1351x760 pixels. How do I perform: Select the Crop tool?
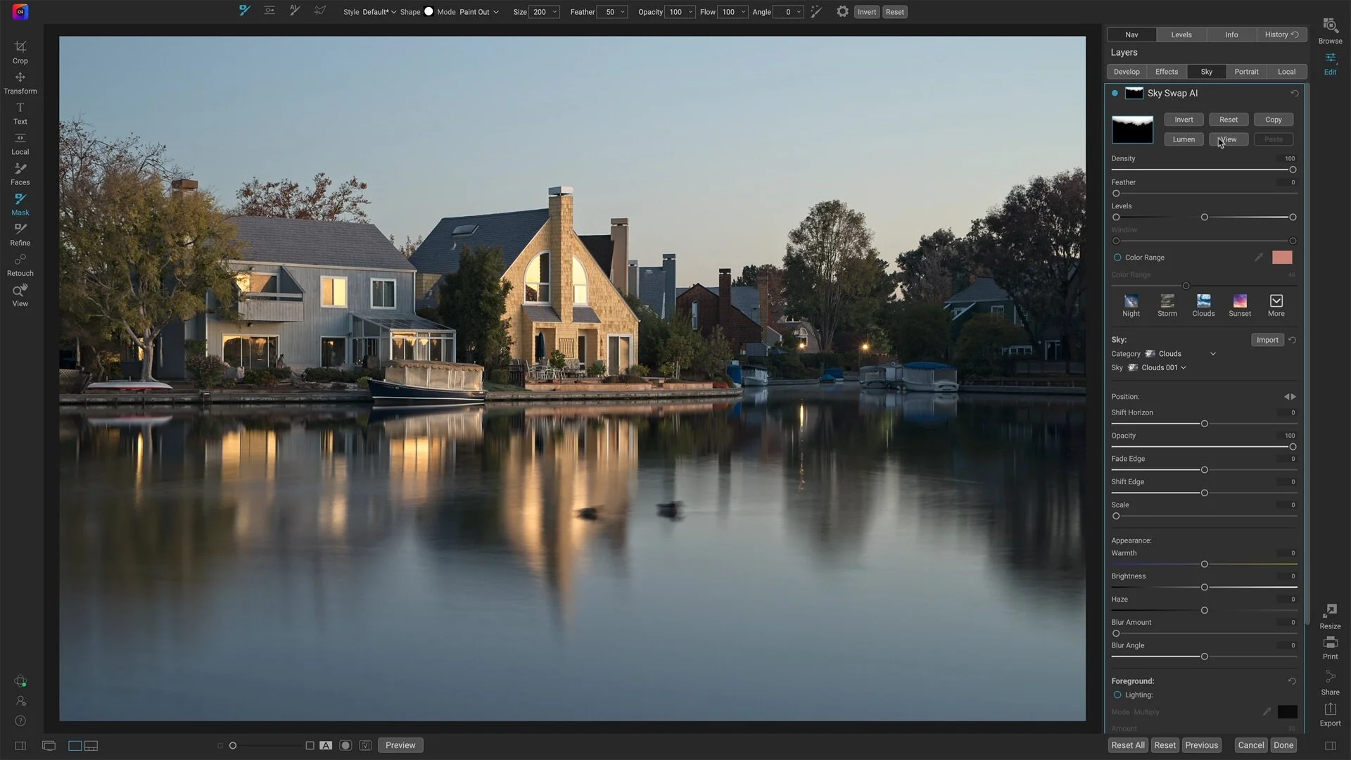pos(20,51)
